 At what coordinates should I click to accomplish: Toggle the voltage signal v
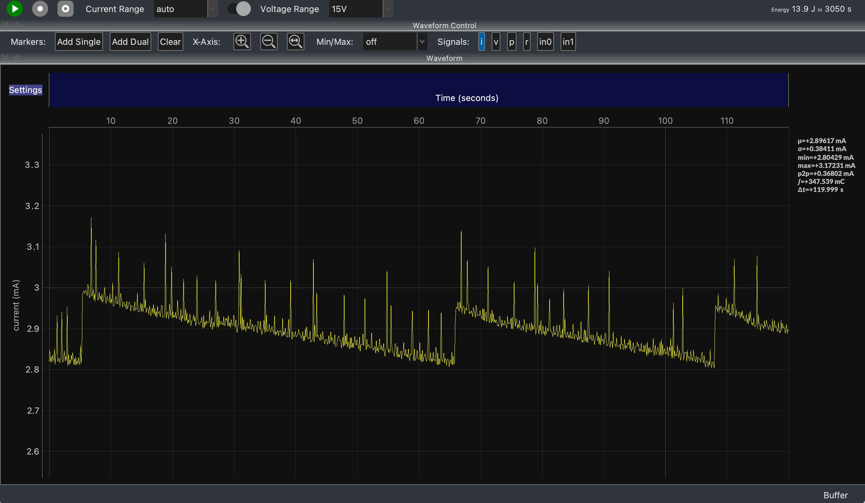[496, 42]
